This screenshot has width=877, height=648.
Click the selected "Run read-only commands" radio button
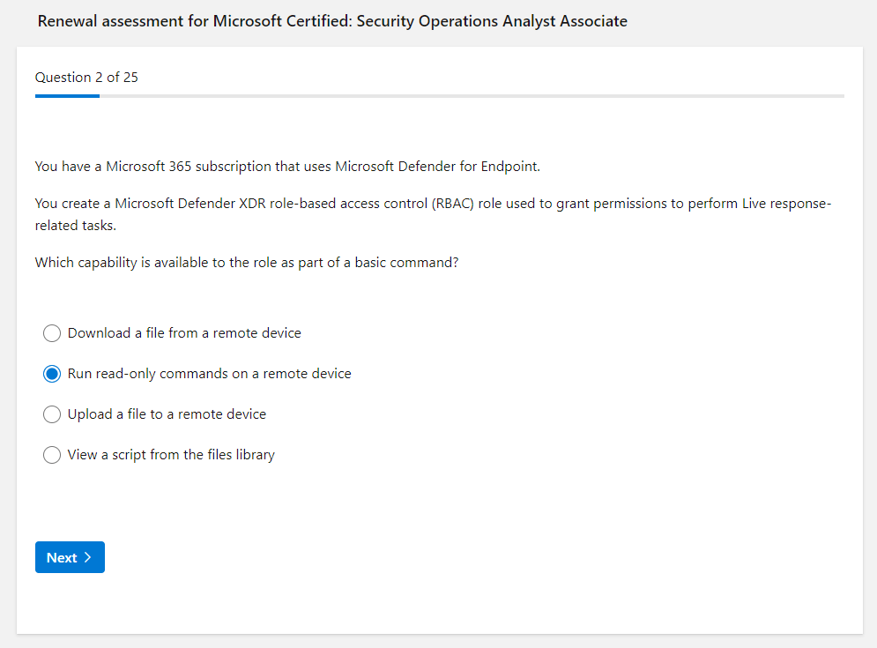(52, 374)
